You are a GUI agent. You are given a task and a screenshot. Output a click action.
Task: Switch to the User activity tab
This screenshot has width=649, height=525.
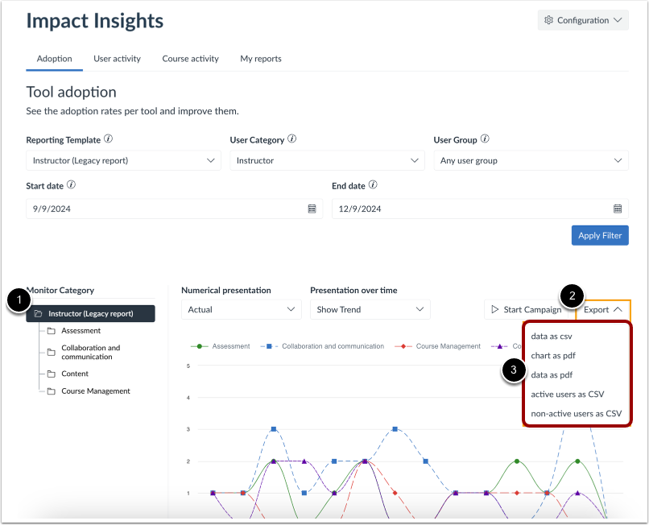coord(117,58)
